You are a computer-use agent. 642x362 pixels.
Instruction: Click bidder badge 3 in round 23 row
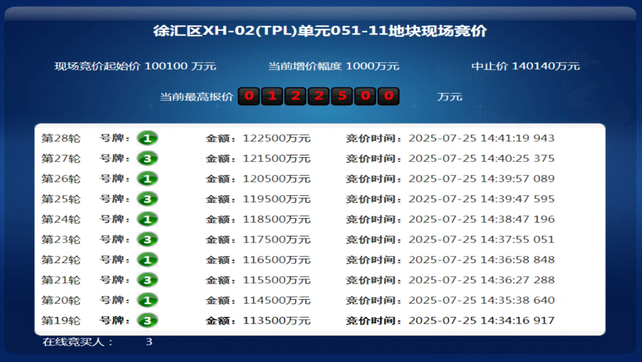[148, 239]
